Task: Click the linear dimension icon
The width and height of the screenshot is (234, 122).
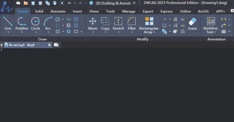Action: click(x=223, y=19)
